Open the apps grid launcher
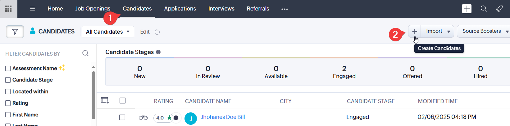This screenshot has width=510, height=126. tap(8, 9)
